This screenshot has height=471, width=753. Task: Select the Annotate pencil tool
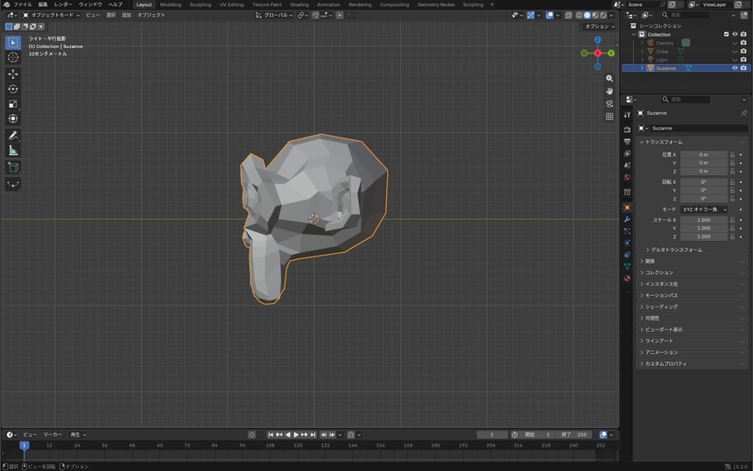click(x=13, y=136)
